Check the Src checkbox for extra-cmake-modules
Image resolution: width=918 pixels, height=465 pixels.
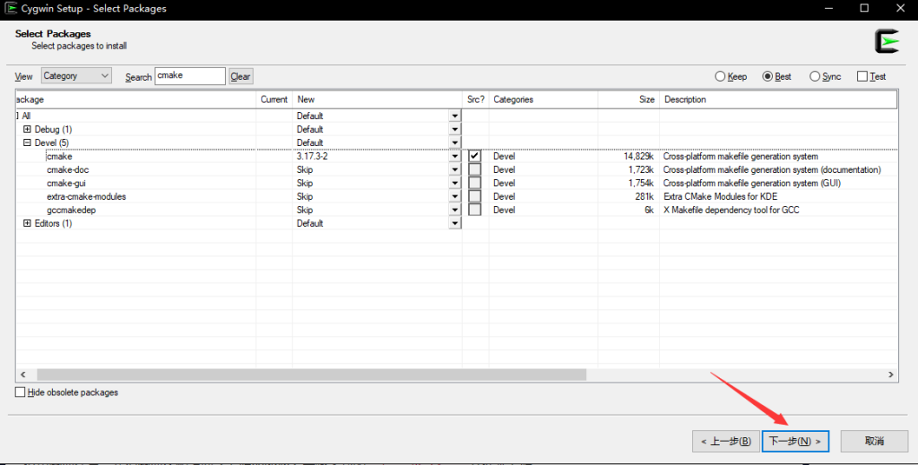pyautogui.click(x=475, y=196)
